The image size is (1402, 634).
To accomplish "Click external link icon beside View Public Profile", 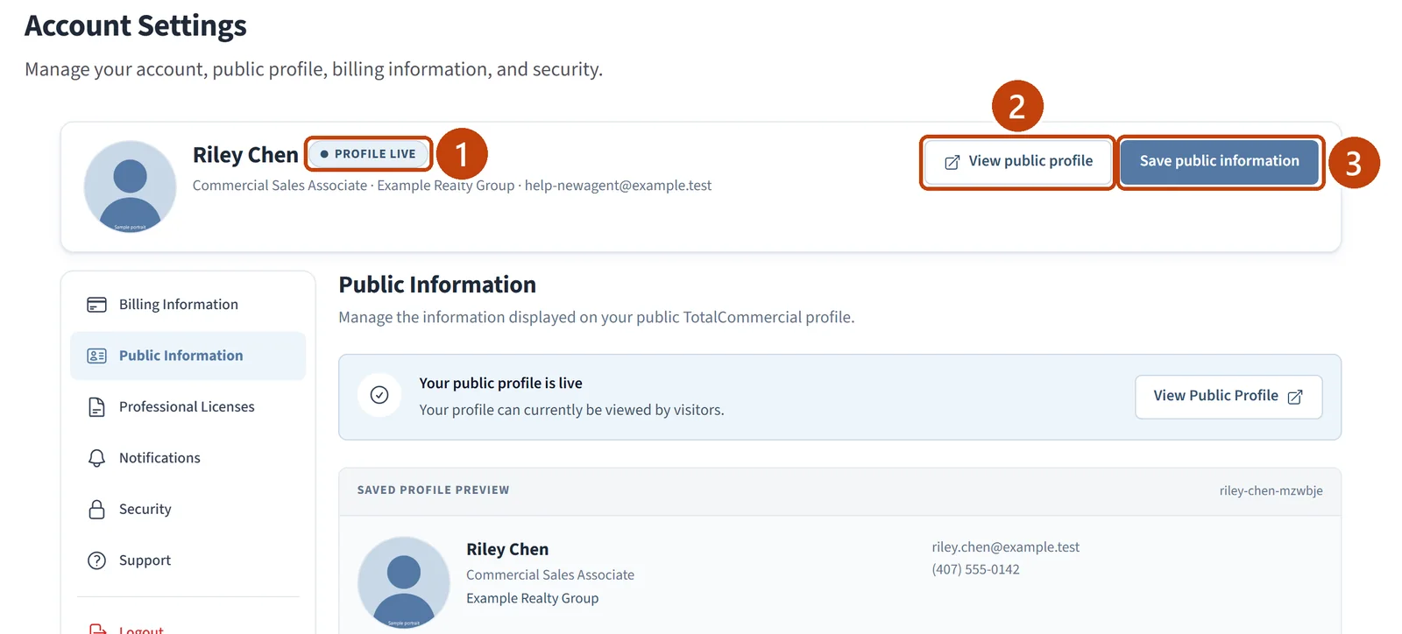I will click(1295, 397).
